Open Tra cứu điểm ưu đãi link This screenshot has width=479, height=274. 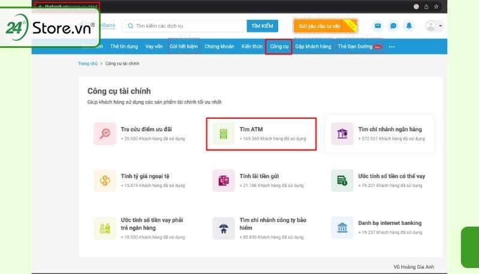146,130
